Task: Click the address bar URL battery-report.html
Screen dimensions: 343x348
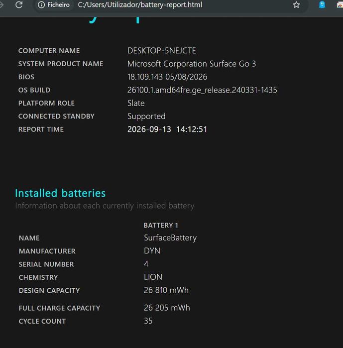Action: tap(140, 4)
